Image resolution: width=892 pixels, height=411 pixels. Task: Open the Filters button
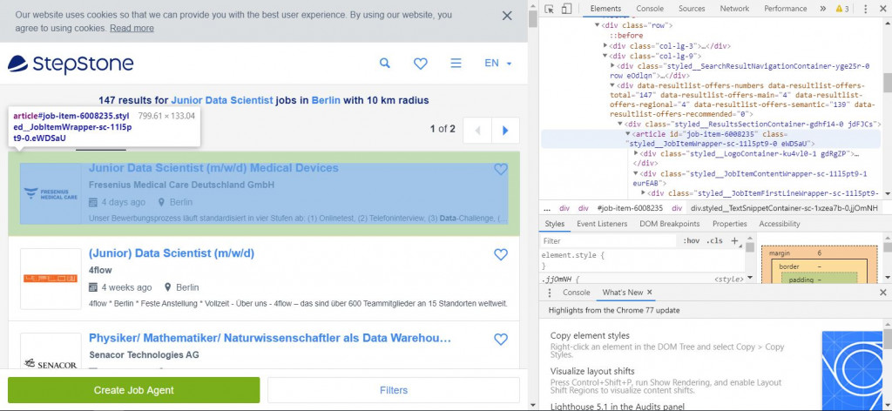tap(394, 390)
